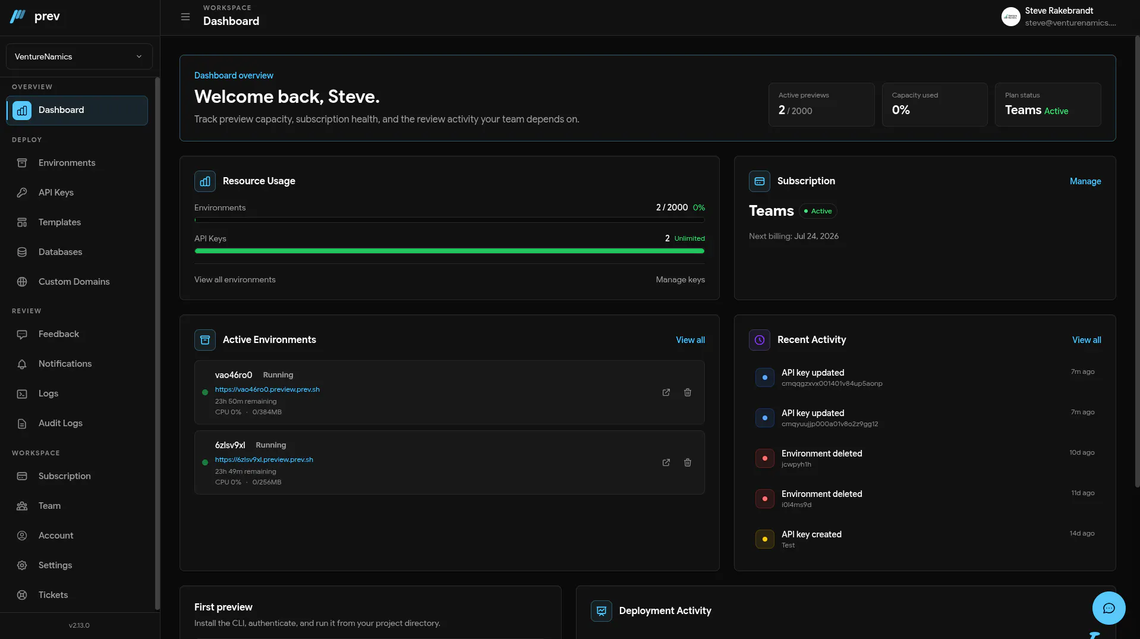1140x639 pixels.
Task: Click Manage link in Subscription card
Action: (1085, 181)
